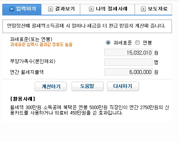This screenshot has width=179, height=142.
Task: Click the orange 과세표준 입력시 정확도 note
Action: 41,44
